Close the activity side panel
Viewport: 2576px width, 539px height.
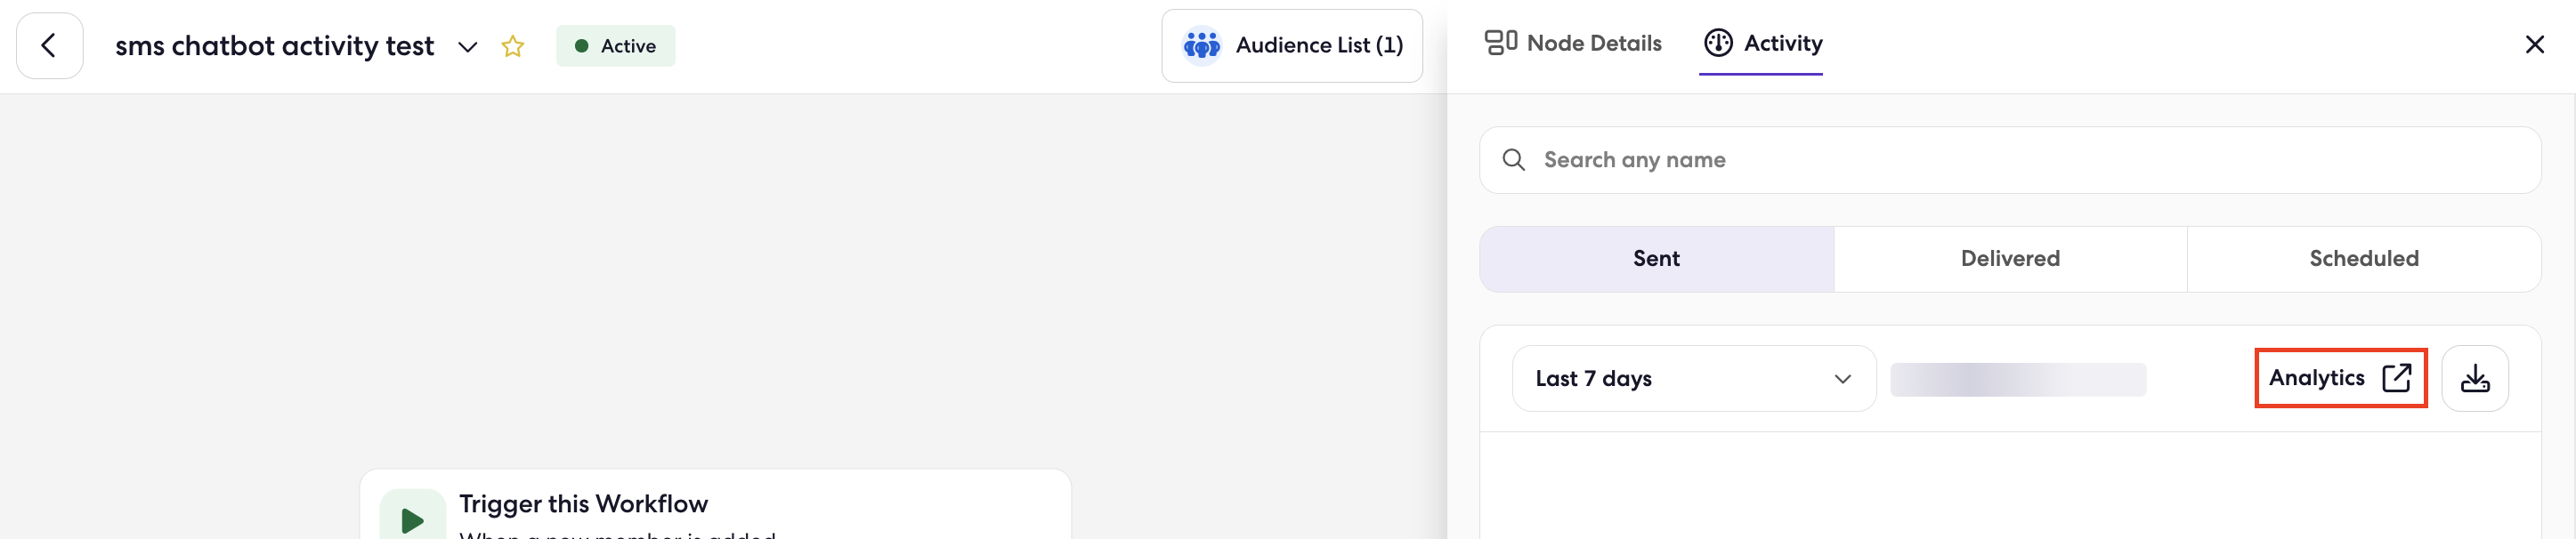(2534, 45)
